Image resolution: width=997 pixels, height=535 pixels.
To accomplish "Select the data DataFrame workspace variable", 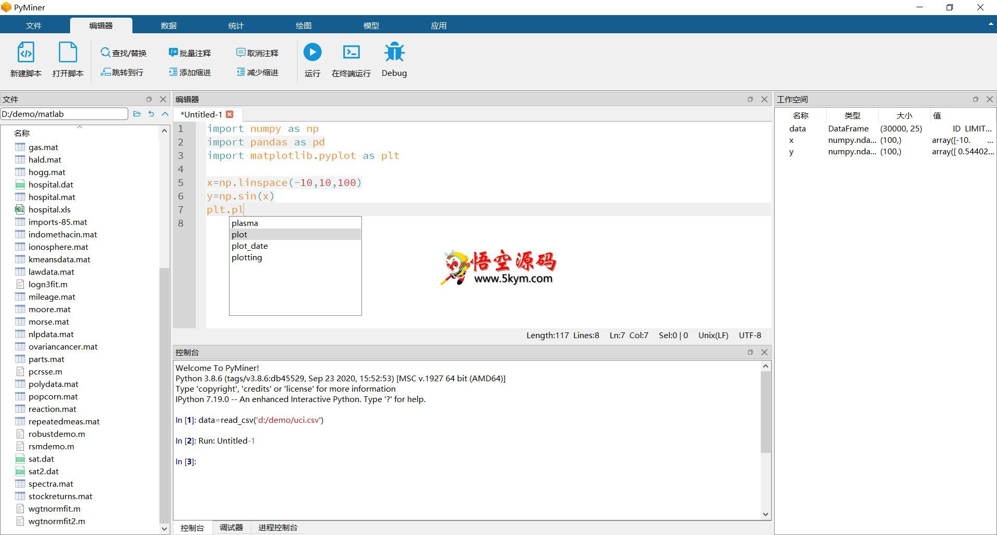I will pos(885,128).
